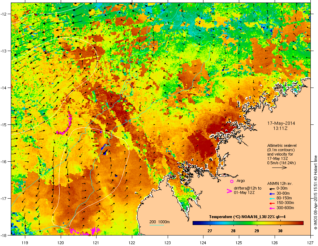This screenshot has height=246, width=318.
Task: Click the colorbar tick label 28
Action: pyautogui.click(x=233, y=231)
